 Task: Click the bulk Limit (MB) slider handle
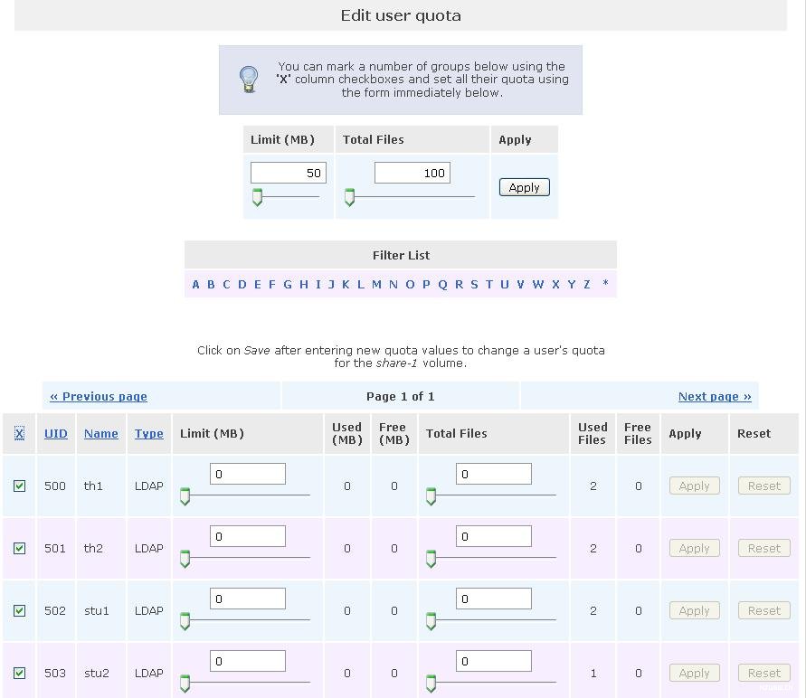pos(257,197)
